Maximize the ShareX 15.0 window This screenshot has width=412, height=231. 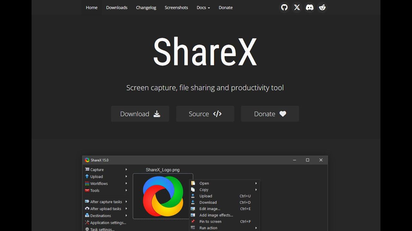[308, 160]
